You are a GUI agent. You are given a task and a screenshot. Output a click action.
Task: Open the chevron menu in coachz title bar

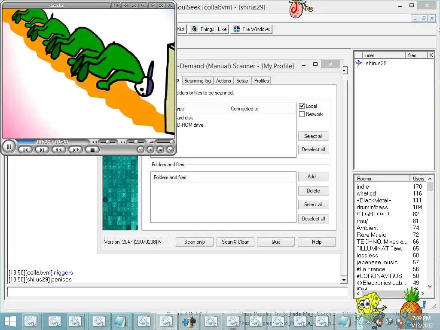coord(152,5)
